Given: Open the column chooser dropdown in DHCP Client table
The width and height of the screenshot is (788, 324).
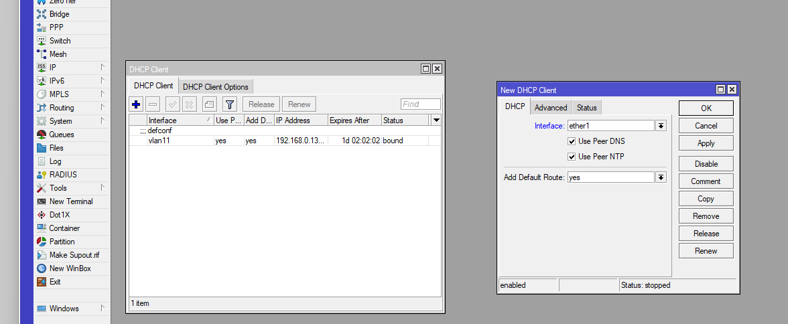Looking at the screenshot, I should [436, 120].
